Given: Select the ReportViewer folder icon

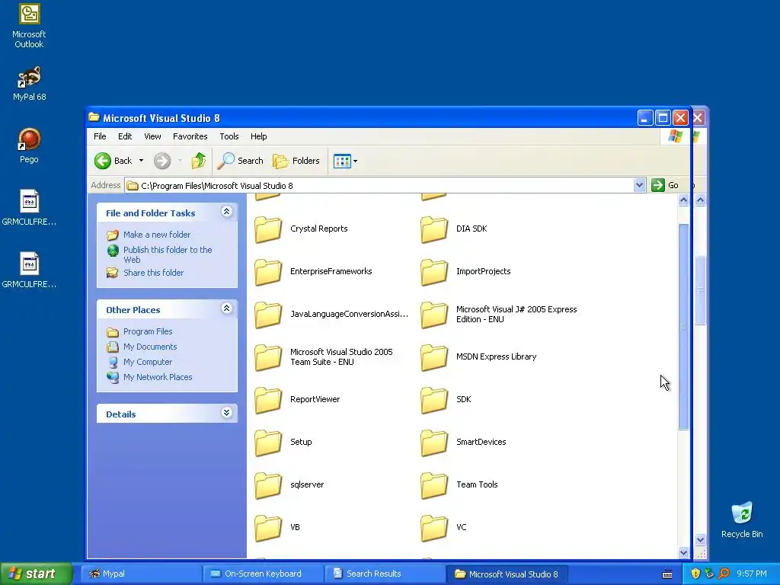Looking at the screenshot, I should tap(268, 400).
